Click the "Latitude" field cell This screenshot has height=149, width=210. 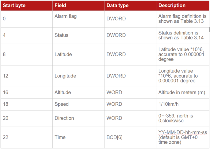point(63,54)
